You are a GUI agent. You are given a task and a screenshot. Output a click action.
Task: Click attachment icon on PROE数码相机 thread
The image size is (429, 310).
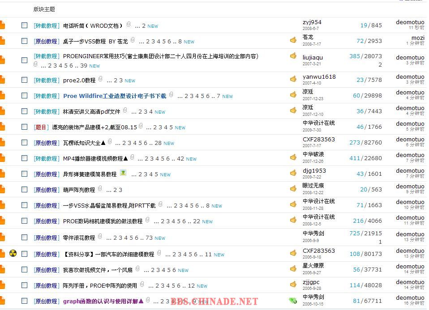[147, 220]
